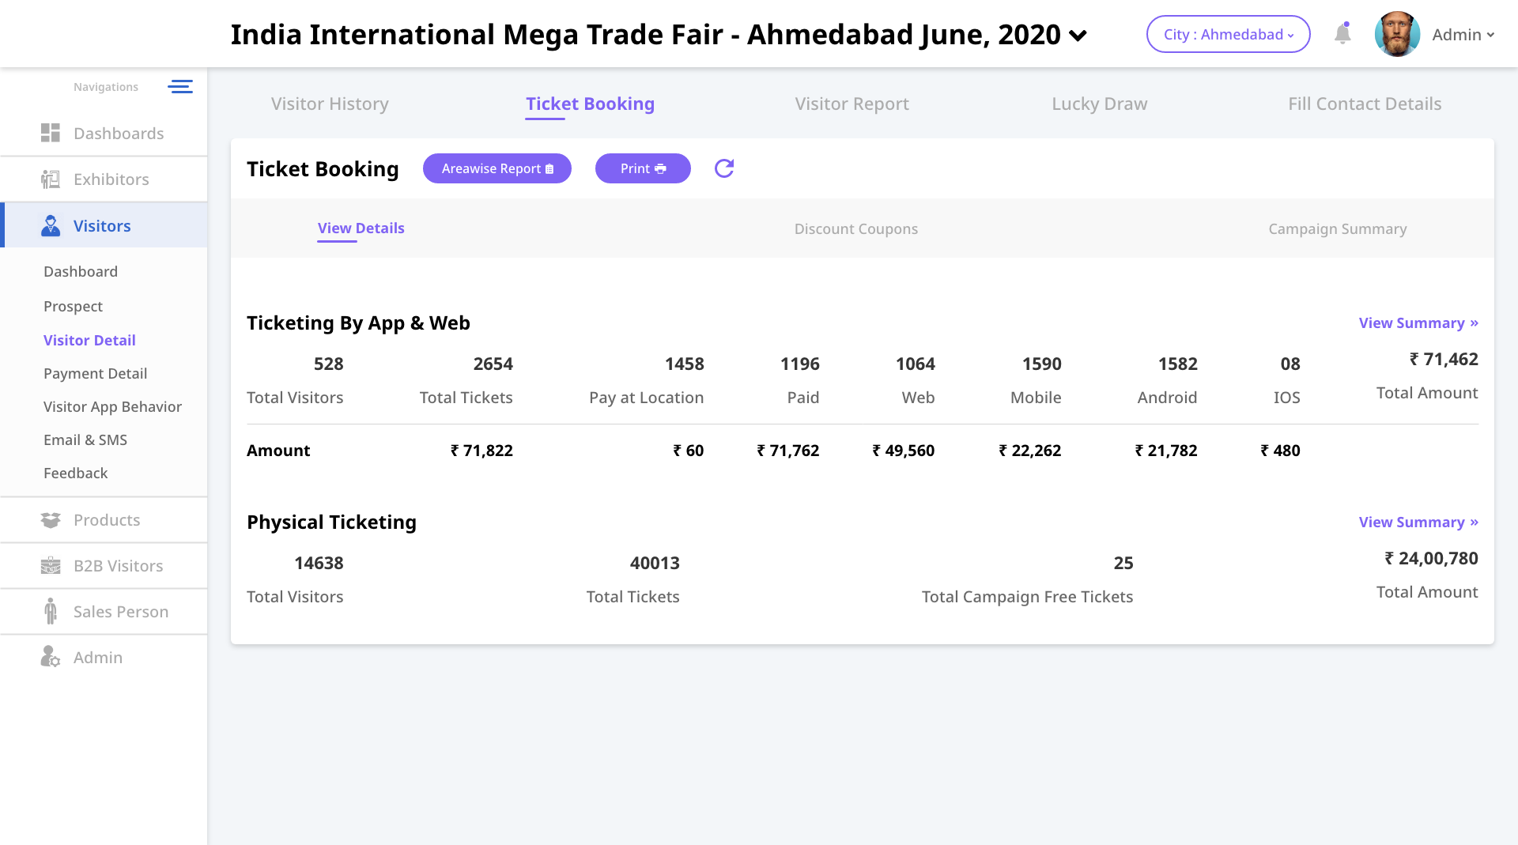Expand the trade fair title dropdown chevron
The height and width of the screenshot is (845, 1518).
tap(1078, 36)
